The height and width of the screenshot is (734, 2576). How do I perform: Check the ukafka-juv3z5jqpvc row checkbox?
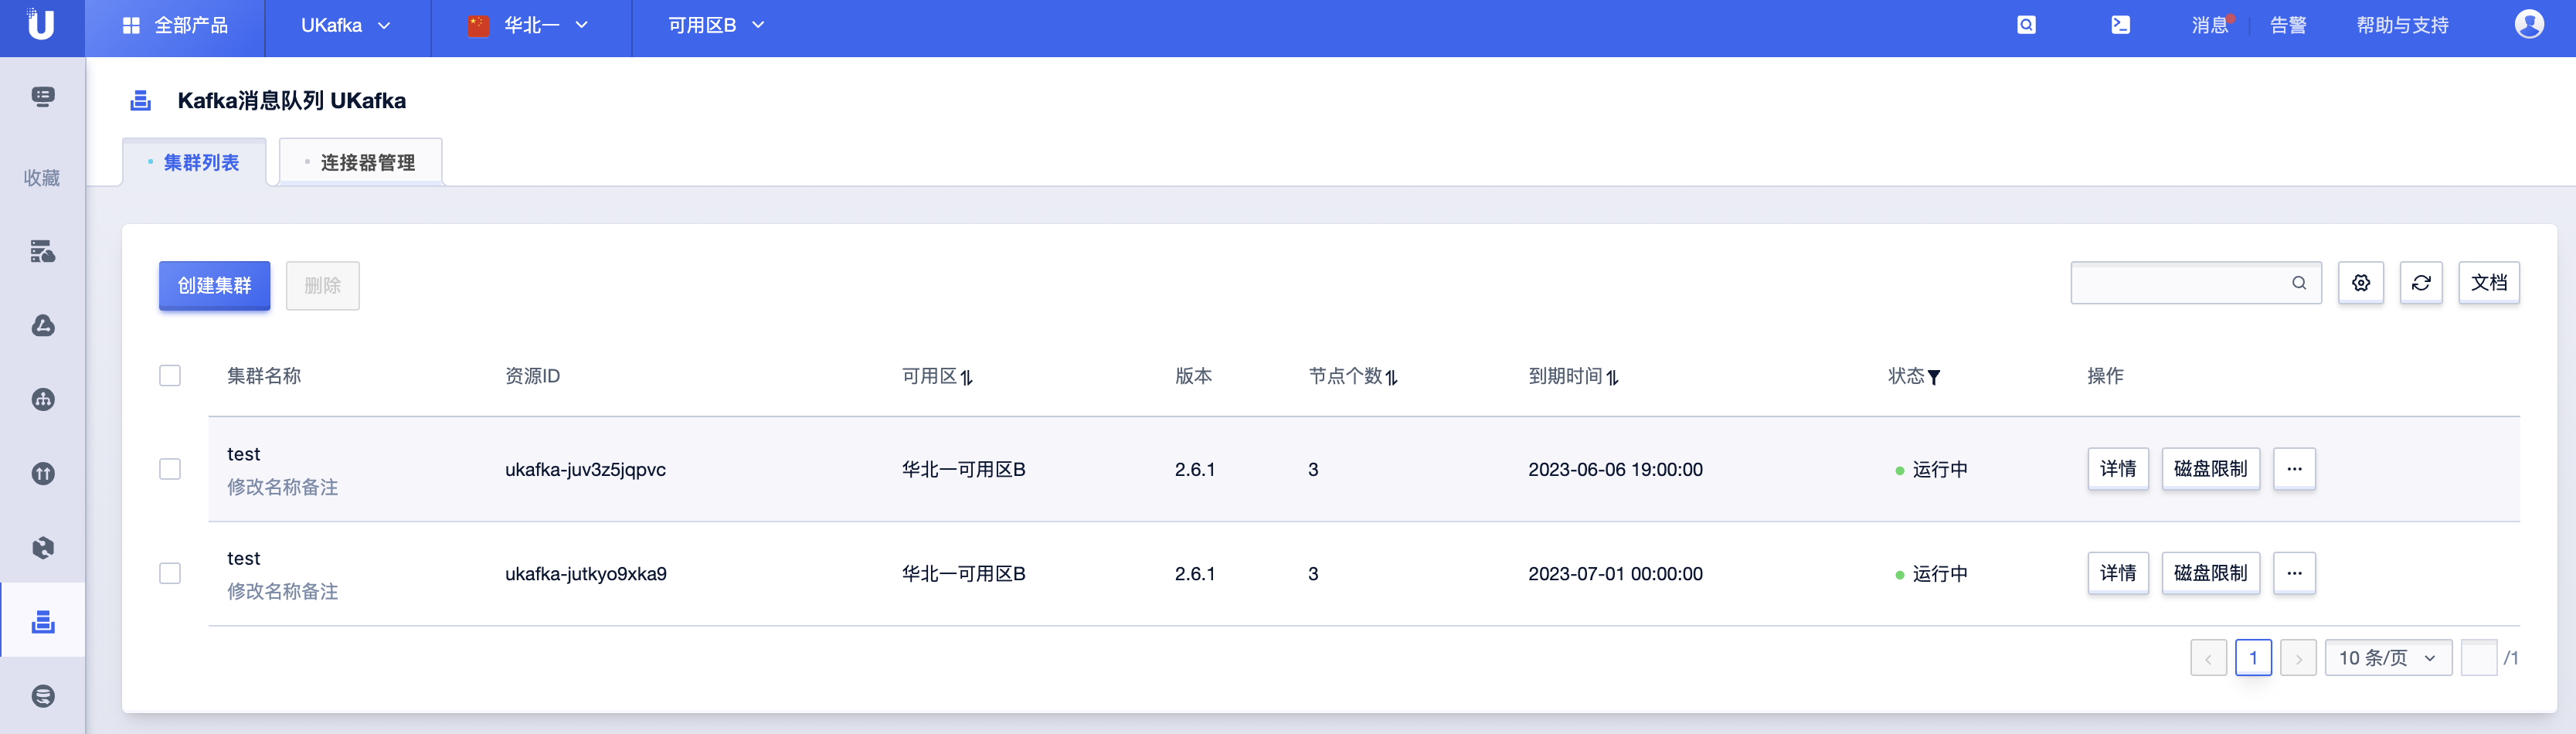click(x=170, y=469)
